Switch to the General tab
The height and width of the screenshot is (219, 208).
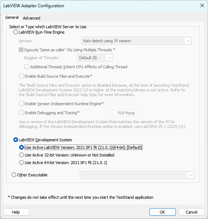coord(12,17)
